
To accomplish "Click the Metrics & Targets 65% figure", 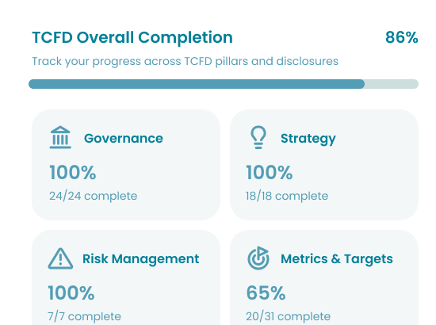I will [x=266, y=292].
